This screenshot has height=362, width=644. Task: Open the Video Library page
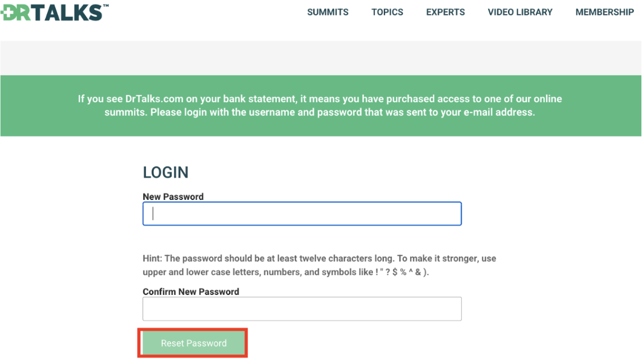click(x=520, y=12)
